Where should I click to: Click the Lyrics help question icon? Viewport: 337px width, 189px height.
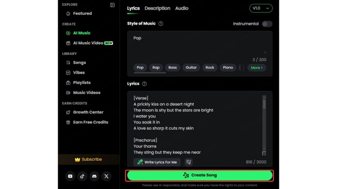pyautogui.click(x=144, y=84)
